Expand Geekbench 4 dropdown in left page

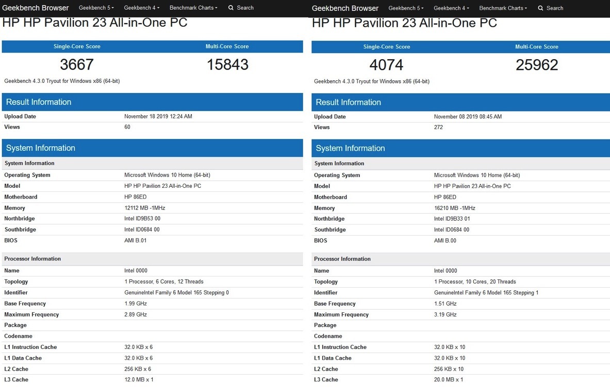(x=142, y=8)
